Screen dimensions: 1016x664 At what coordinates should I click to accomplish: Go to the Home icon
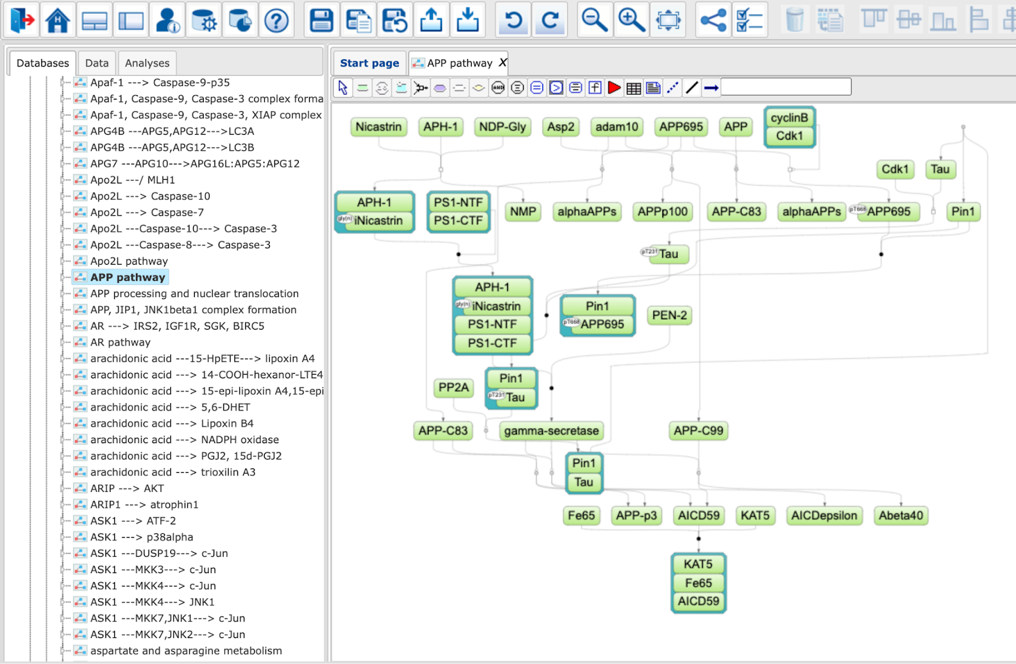click(x=58, y=20)
